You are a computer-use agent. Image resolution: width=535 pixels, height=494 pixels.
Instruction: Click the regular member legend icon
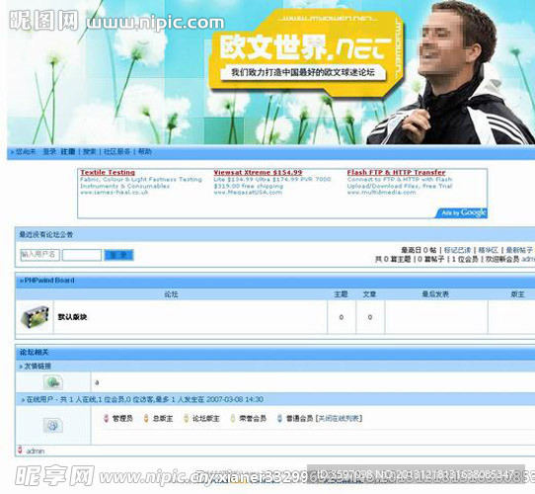(x=279, y=418)
